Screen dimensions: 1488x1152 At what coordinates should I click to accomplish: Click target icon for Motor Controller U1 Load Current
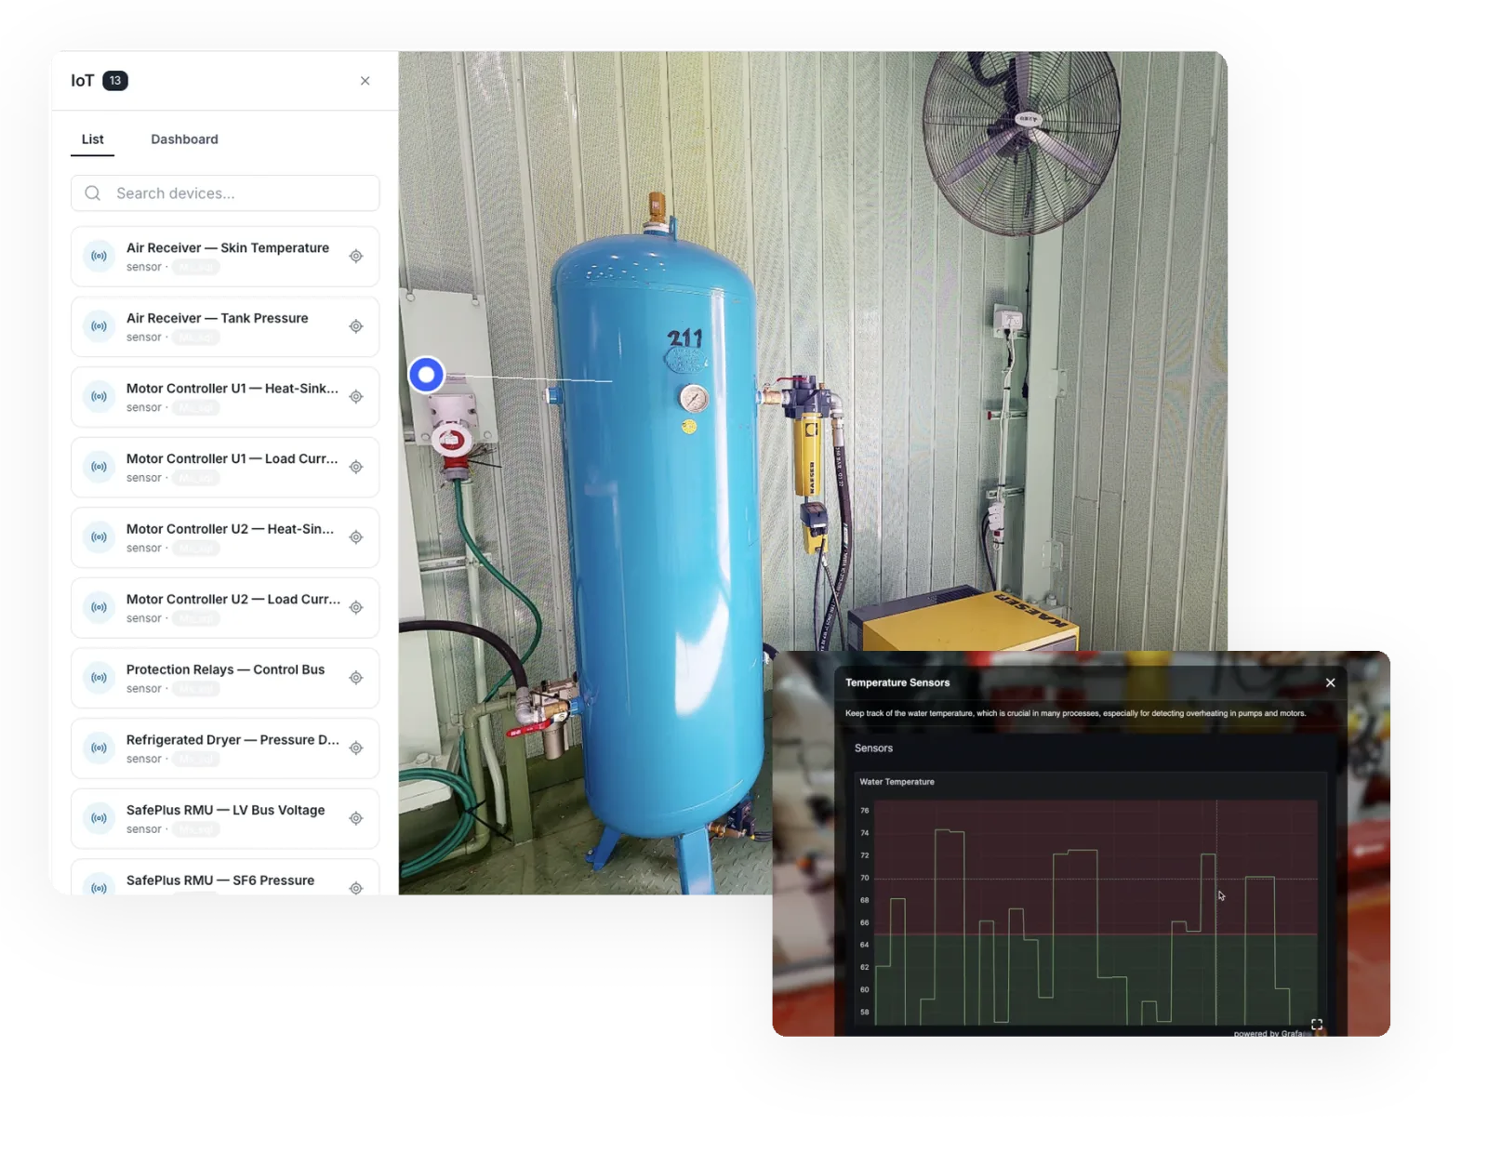(356, 468)
